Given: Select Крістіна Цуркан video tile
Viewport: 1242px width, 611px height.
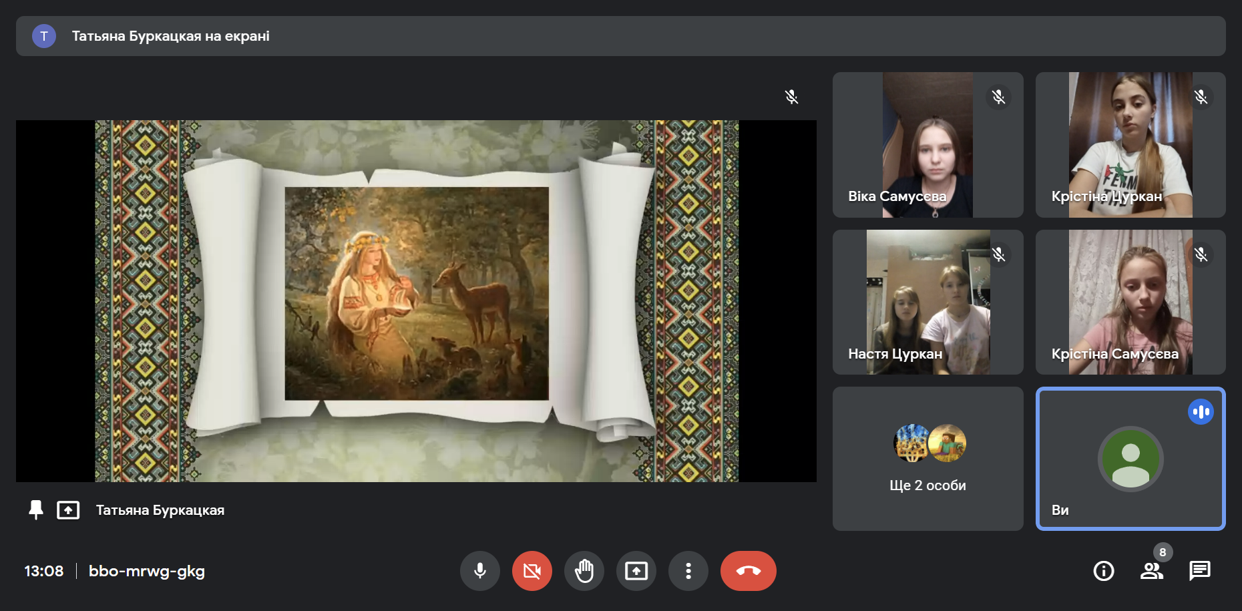Looking at the screenshot, I should pyautogui.click(x=1130, y=145).
